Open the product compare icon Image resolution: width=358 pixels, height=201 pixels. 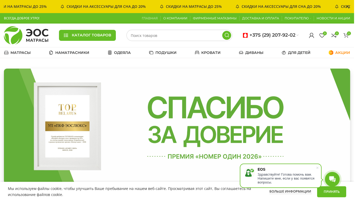[x=334, y=35]
